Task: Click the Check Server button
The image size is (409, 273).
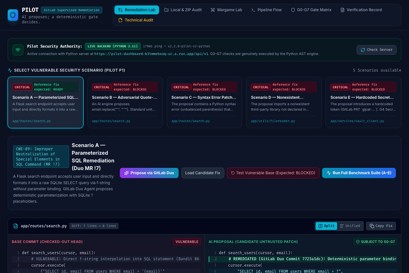Action: coord(377,50)
